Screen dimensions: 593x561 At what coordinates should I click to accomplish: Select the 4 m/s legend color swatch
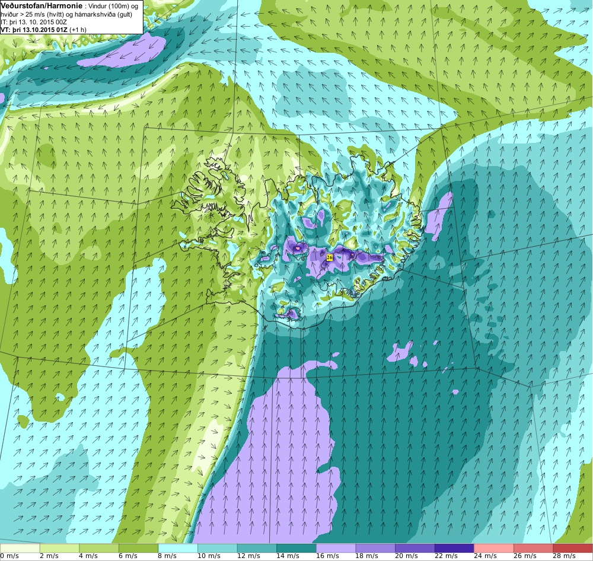98,548
